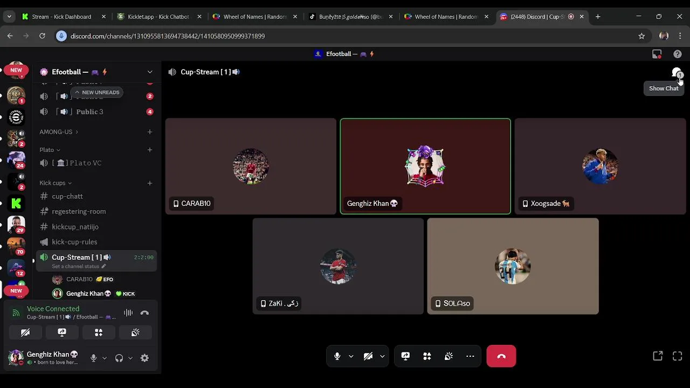Add a channel to Plato category
The image size is (690, 388).
150,150
